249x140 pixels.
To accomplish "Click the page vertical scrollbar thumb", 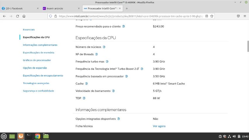I will 248,46.
